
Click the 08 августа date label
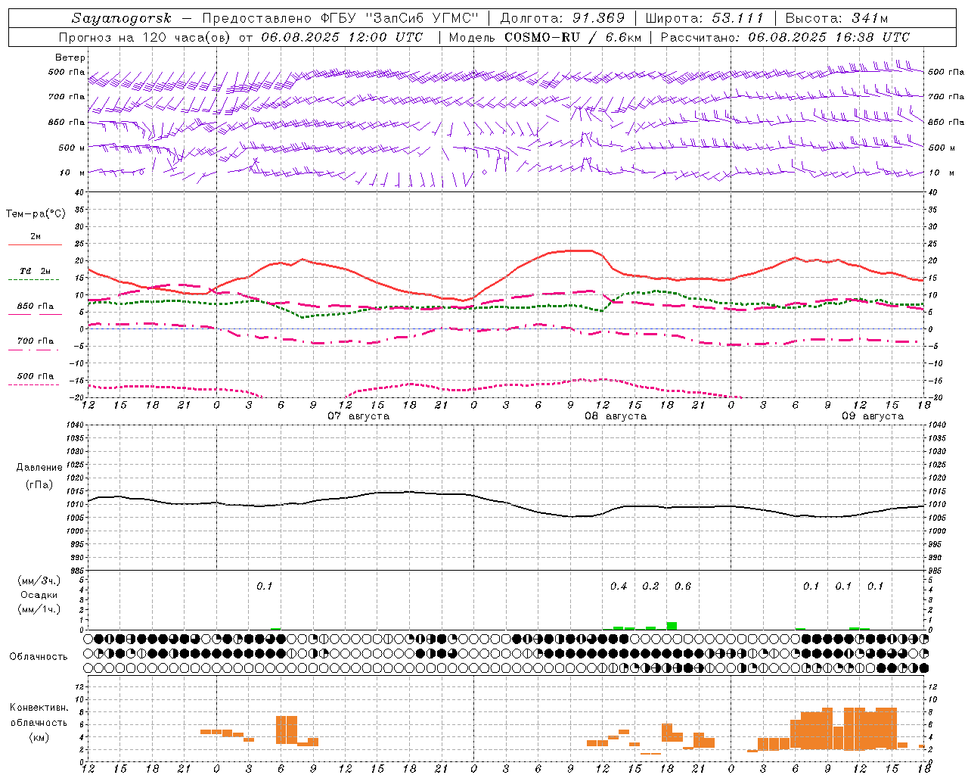point(616,416)
